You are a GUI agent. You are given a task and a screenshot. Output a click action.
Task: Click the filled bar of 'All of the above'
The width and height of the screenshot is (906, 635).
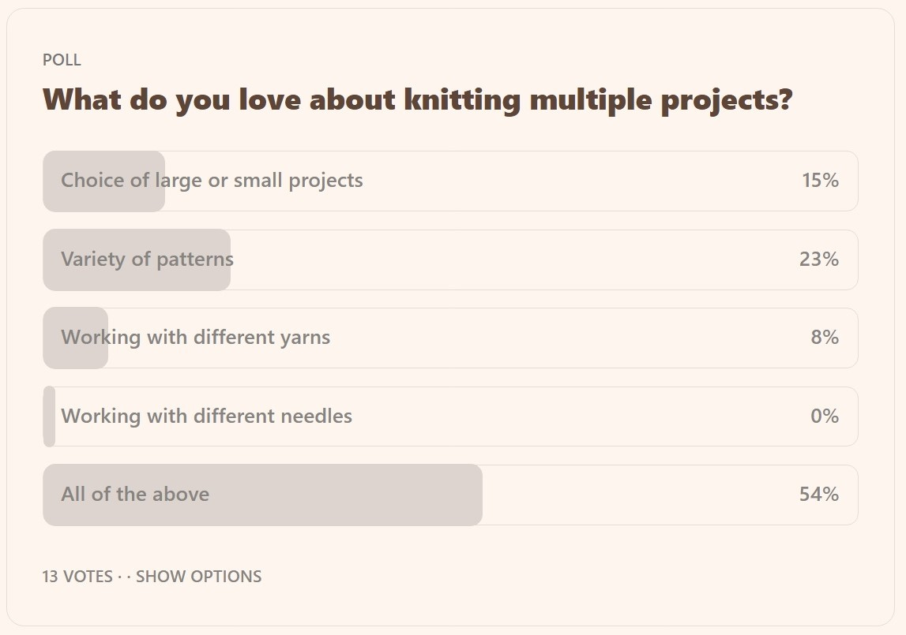tap(263, 495)
